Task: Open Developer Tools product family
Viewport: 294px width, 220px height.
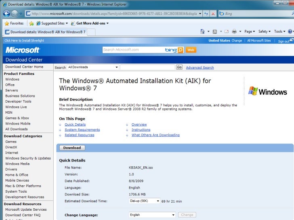Action: coord(18,102)
